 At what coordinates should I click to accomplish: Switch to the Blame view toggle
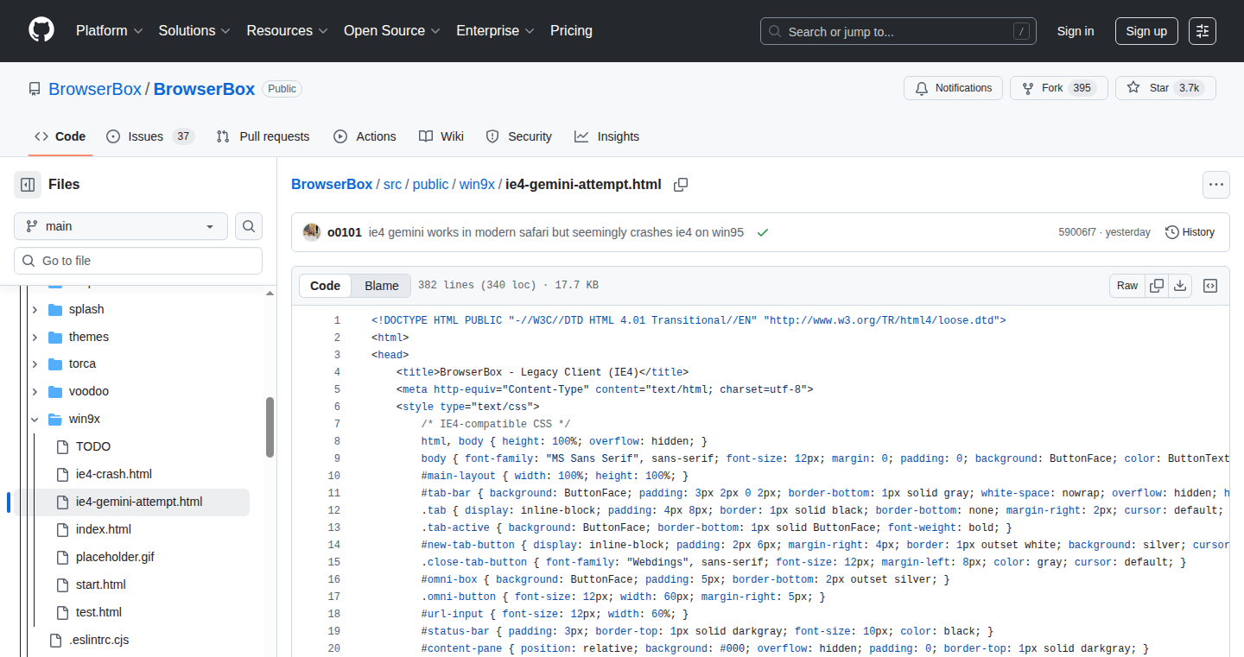382,286
